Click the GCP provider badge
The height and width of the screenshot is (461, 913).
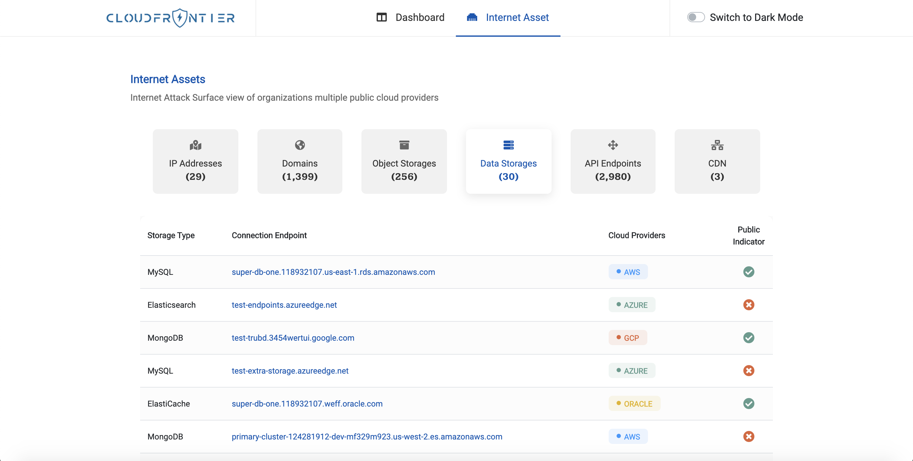pyautogui.click(x=628, y=338)
